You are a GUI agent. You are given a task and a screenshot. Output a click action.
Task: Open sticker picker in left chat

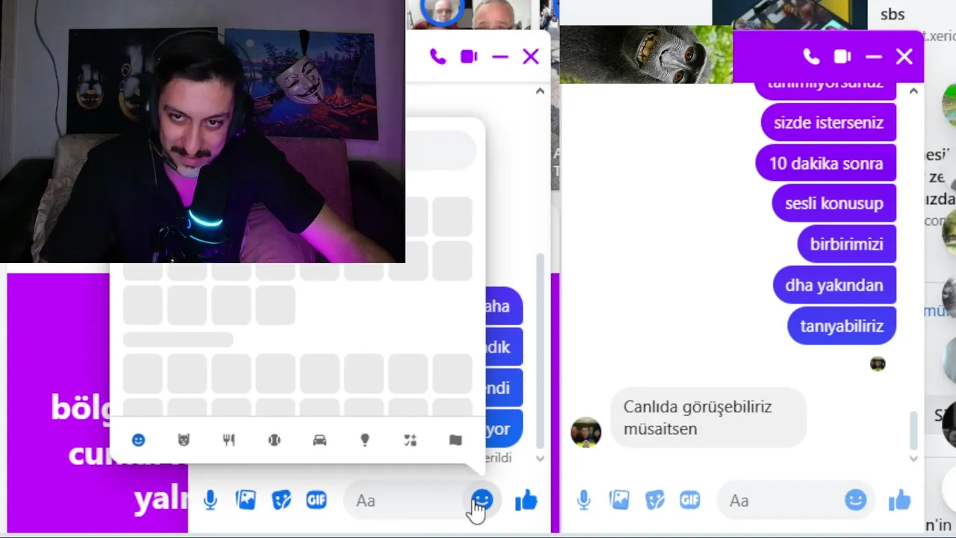pyautogui.click(x=281, y=501)
